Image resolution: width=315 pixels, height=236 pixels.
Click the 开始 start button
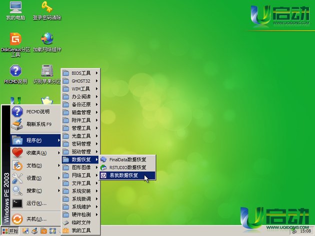(10, 231)
